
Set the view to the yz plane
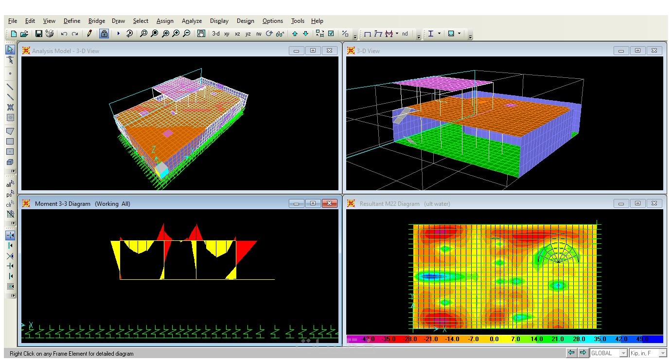(x=248, y=34)
